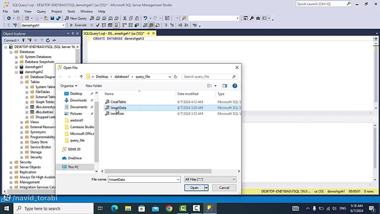Viewport: 380px width, 214px height.
Task: Open the File menu
Action: (5, 11)
